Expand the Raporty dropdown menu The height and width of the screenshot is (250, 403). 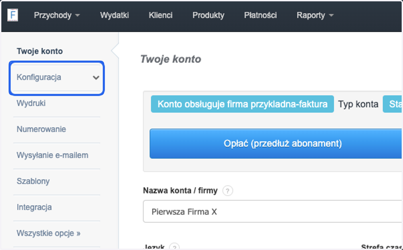click(315, 15)
